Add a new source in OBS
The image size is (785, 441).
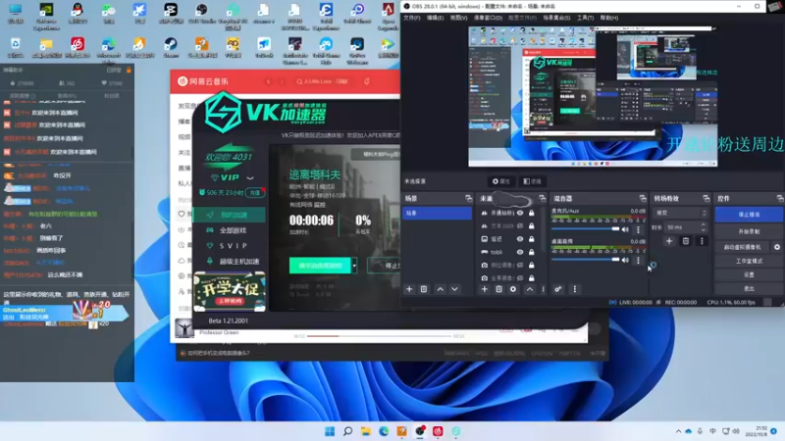pyautogui.click(x=484, y=289)
